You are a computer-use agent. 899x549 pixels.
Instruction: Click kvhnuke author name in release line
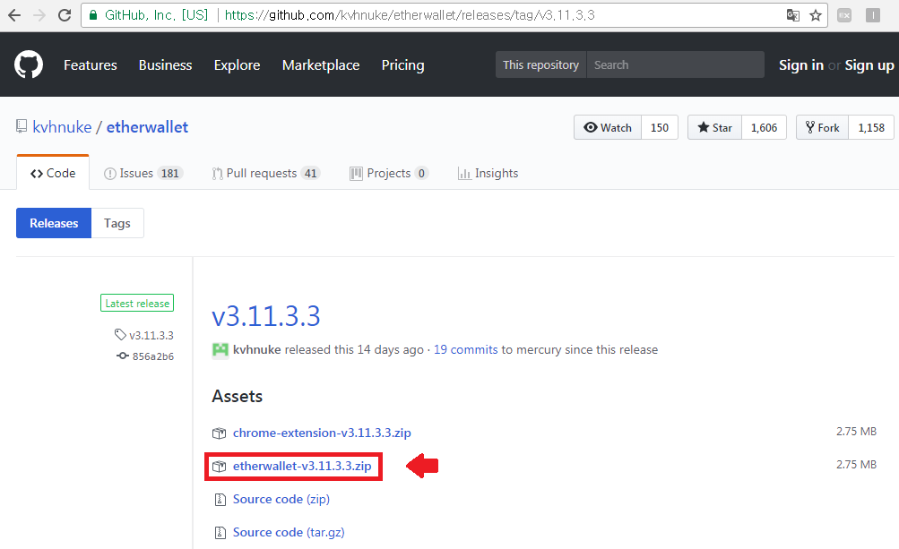coord(257,349)
